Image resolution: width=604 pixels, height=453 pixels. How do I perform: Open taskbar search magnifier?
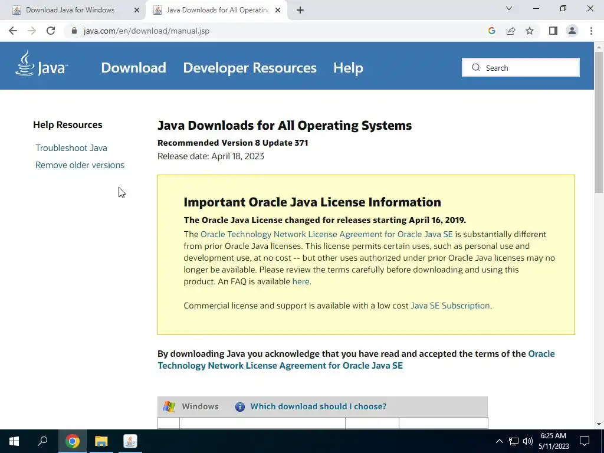coord(42,441)
